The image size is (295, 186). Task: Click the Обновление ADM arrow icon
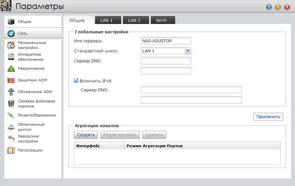click(x=11, y=92)
